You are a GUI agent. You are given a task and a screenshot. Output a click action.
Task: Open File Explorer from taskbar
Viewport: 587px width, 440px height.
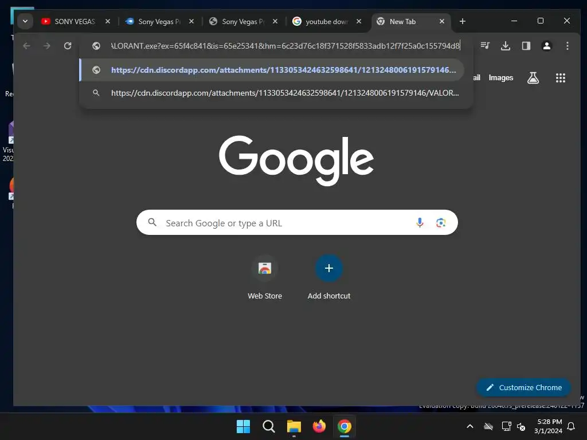tap(294, 426)
